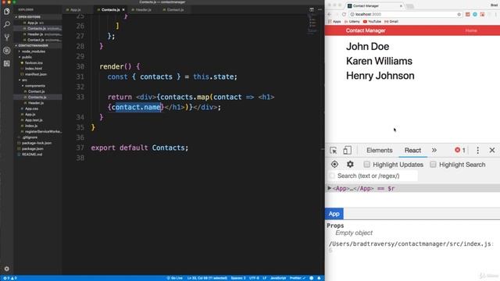Expand the node_modules folder
The width and height of the screenshot is (500, 281).
pos(34,52)
